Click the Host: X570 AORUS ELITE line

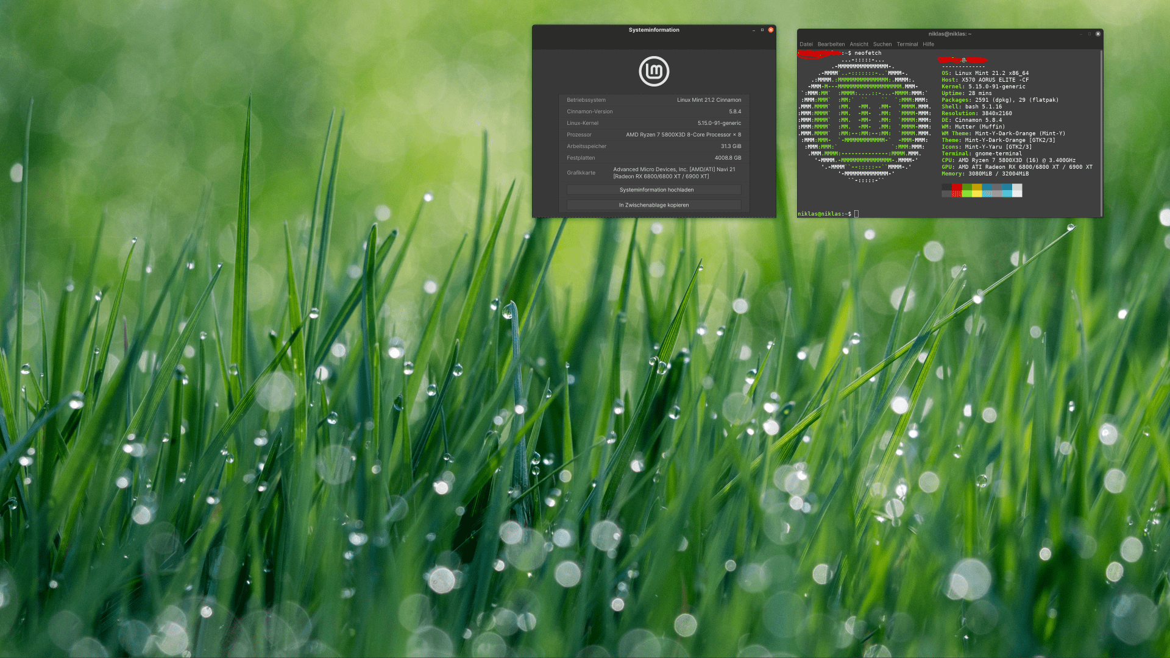click(985, 80)
